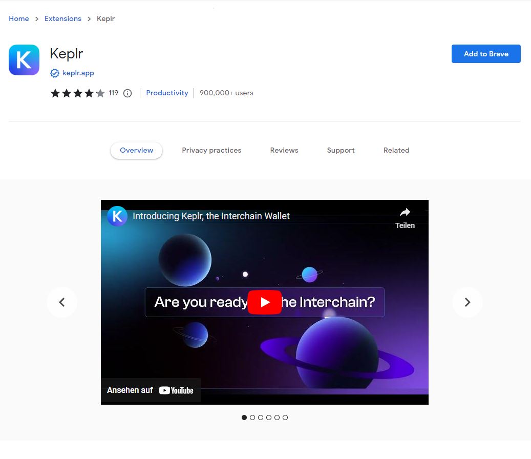Play the YouTube video
The height and width of the screenshot is (459, 531).
coord(265,302)
